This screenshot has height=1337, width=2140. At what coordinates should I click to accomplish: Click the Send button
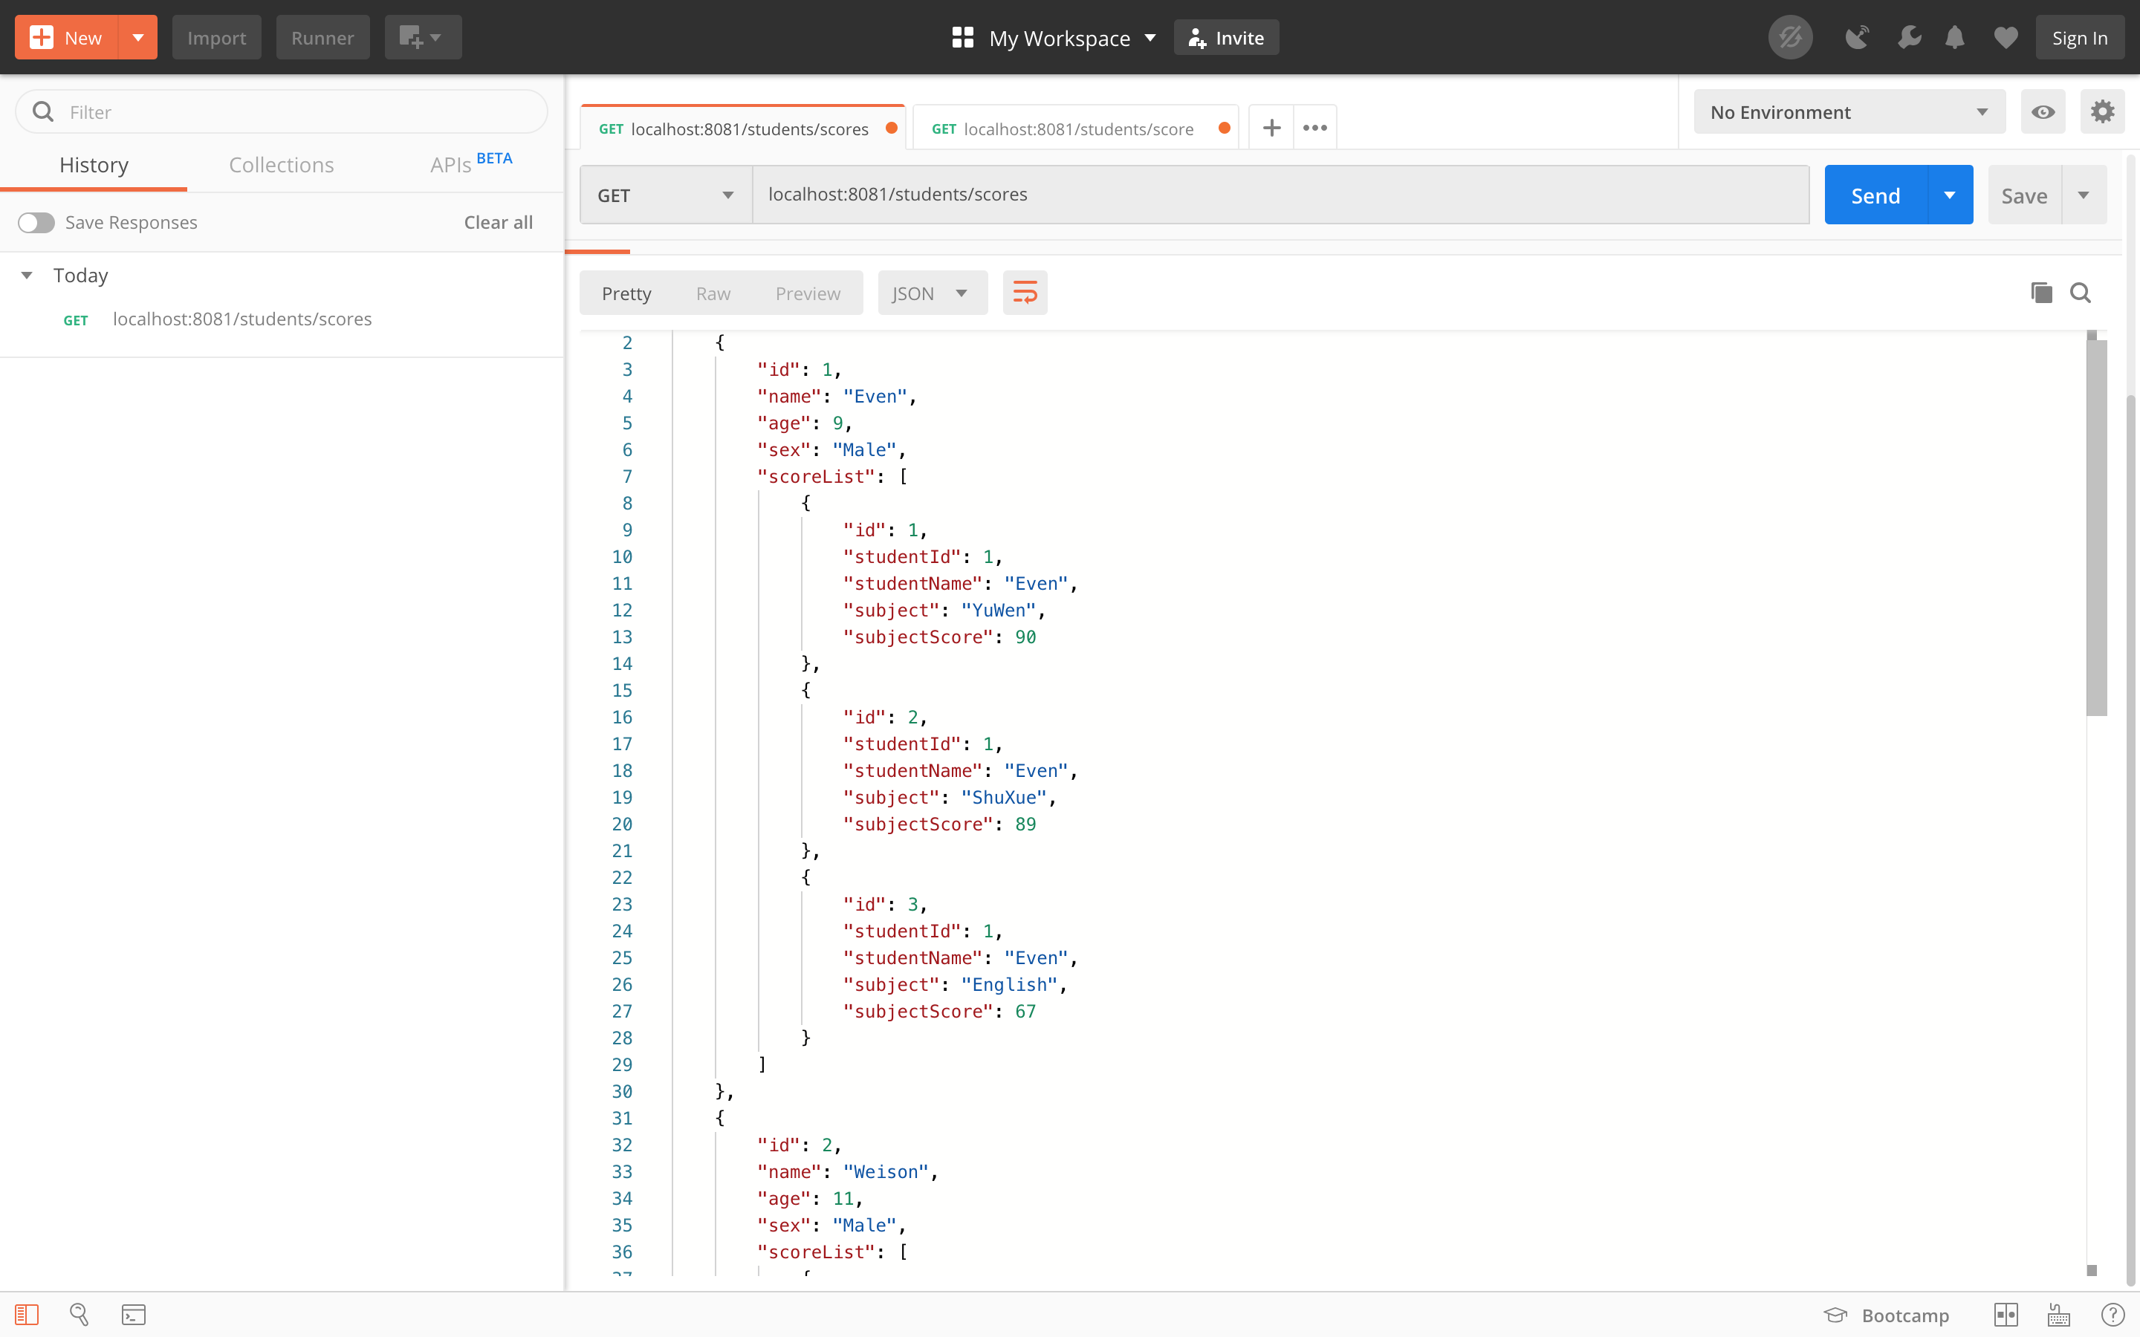[1875, 192]
